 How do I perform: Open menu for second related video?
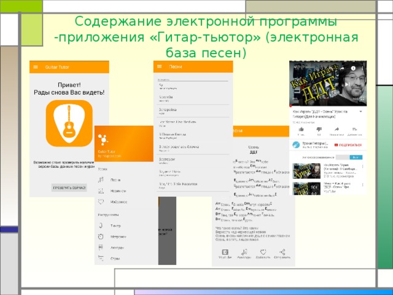(362, 185)
